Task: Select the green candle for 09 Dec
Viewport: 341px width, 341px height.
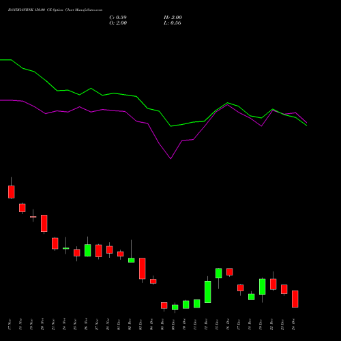Action: pos(175,307)
